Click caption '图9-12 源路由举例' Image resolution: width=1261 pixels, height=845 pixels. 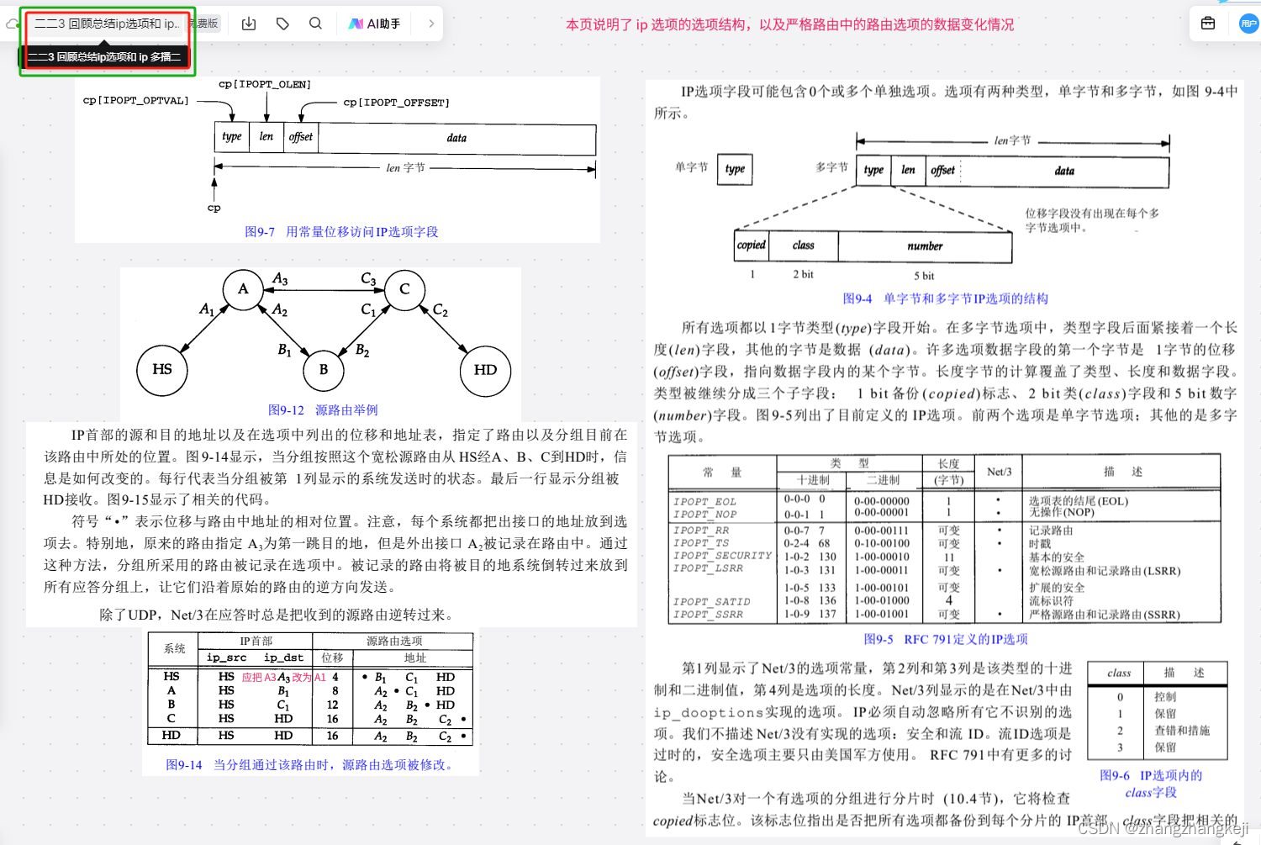(323, 409)
